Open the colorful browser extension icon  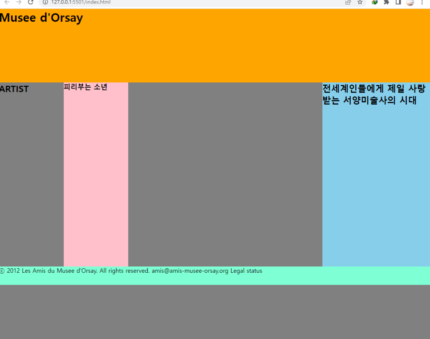tap(375, 2)
